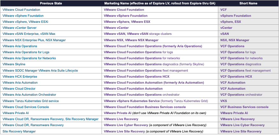Select 'VMware vSAN, VMware vSAN storage clusters' cell
Viewport: 279px width, 135px height.
160,34
